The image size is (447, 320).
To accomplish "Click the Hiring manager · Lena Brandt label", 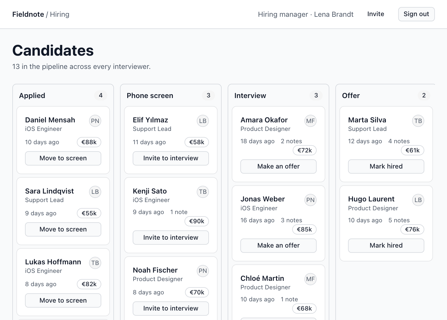I will coord(305,14).
